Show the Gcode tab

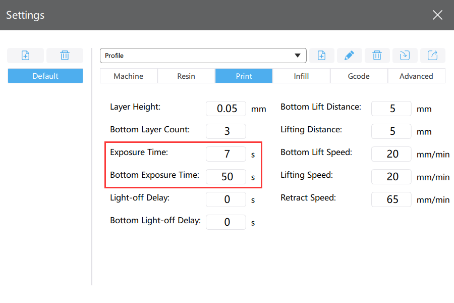point(359,76)
